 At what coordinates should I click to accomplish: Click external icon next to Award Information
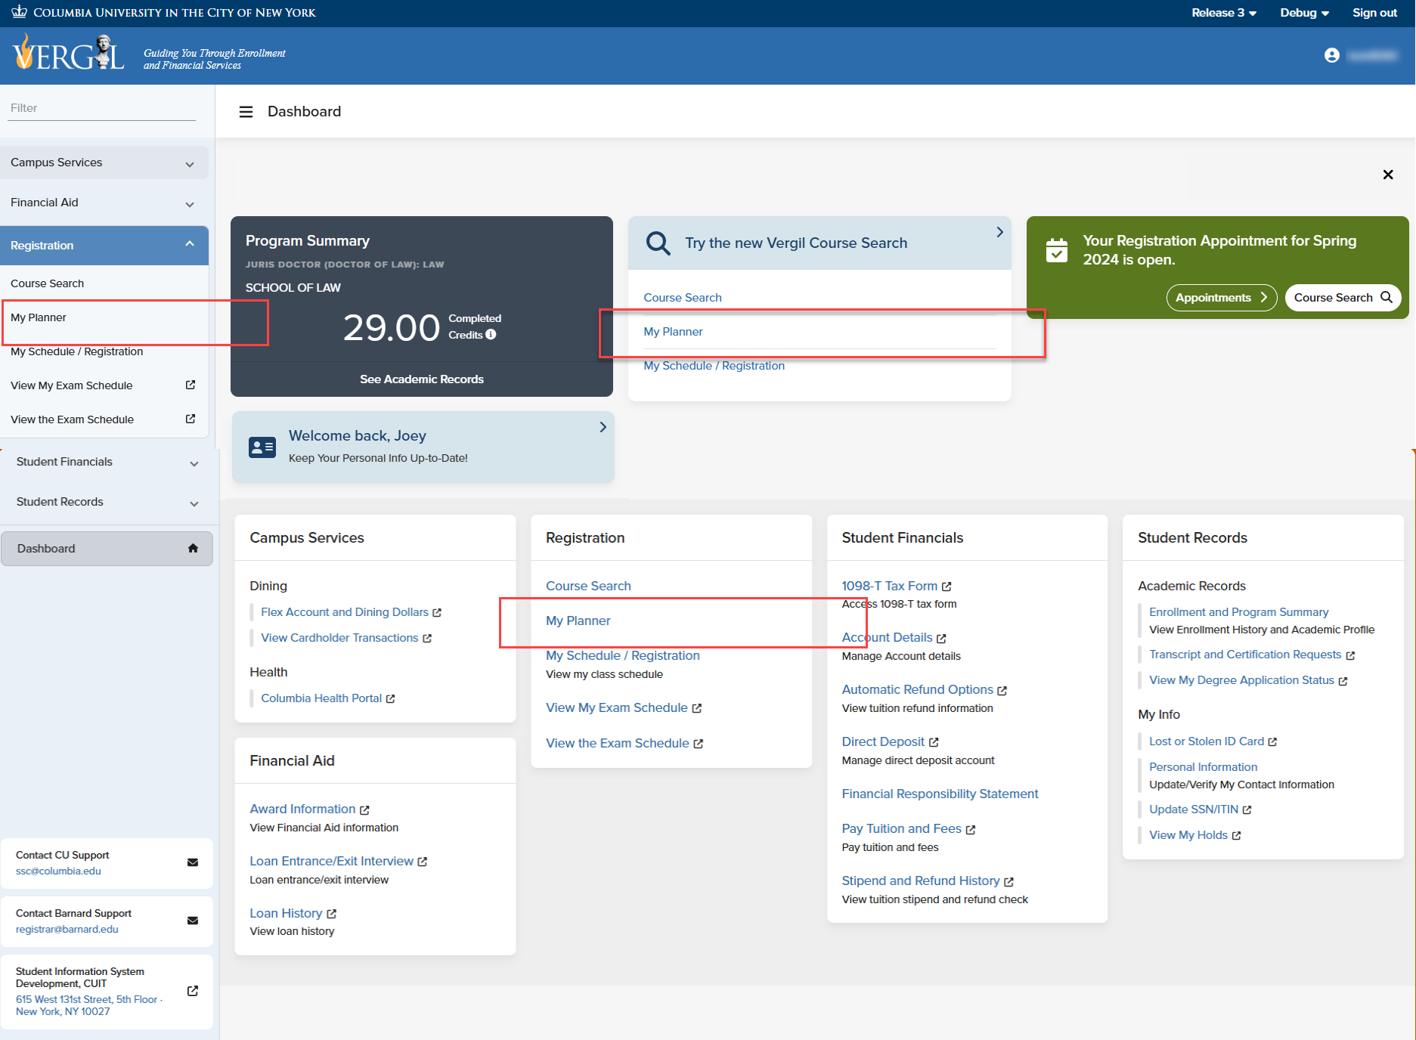click(x=364, y=810)
